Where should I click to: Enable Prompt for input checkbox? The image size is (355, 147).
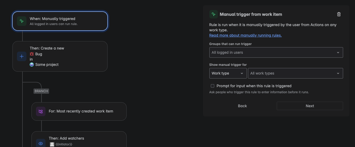pyautogui.click(x=213, y=86)
